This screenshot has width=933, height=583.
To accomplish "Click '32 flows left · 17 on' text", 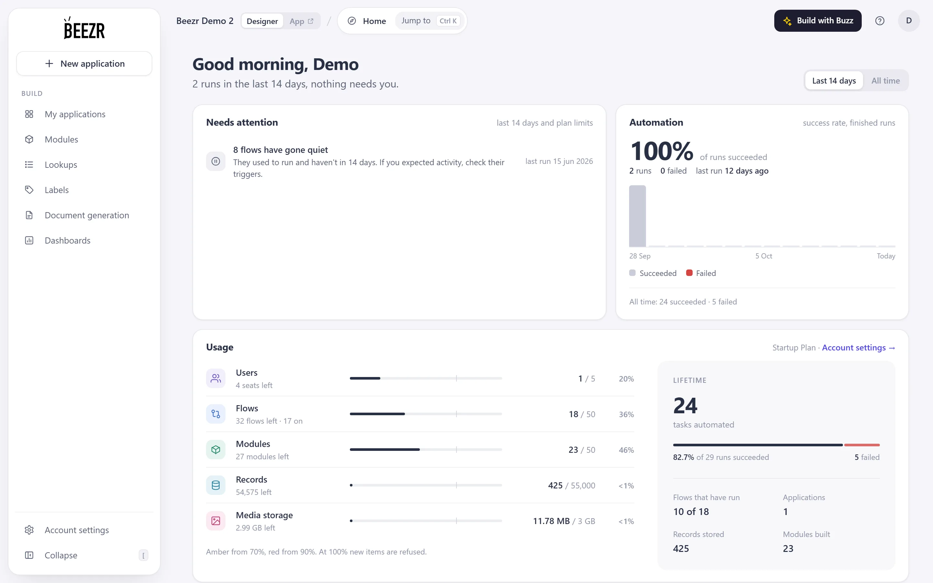I will (x=269, y=421).
